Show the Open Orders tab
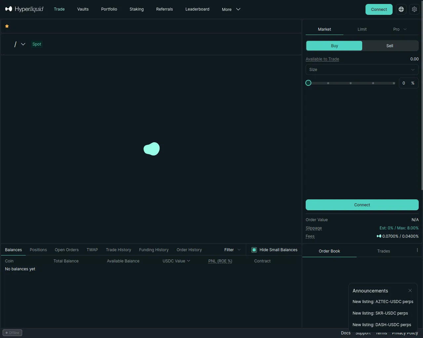The image size is (423, 338). [67, 250]
